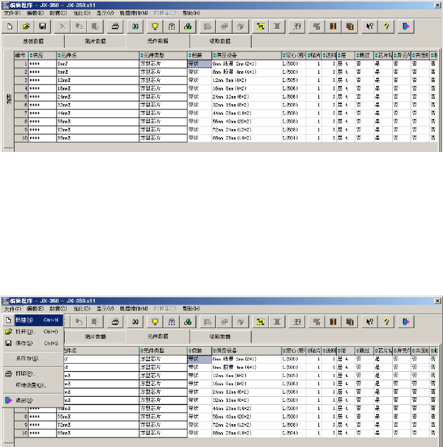
Task: Click the orange bar icon in lower window toolbar
Action: (333, 322)
